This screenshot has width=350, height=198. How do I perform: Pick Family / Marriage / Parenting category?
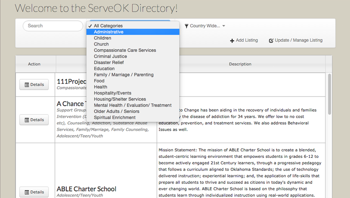pyautogui.click(x=133, y=75)
